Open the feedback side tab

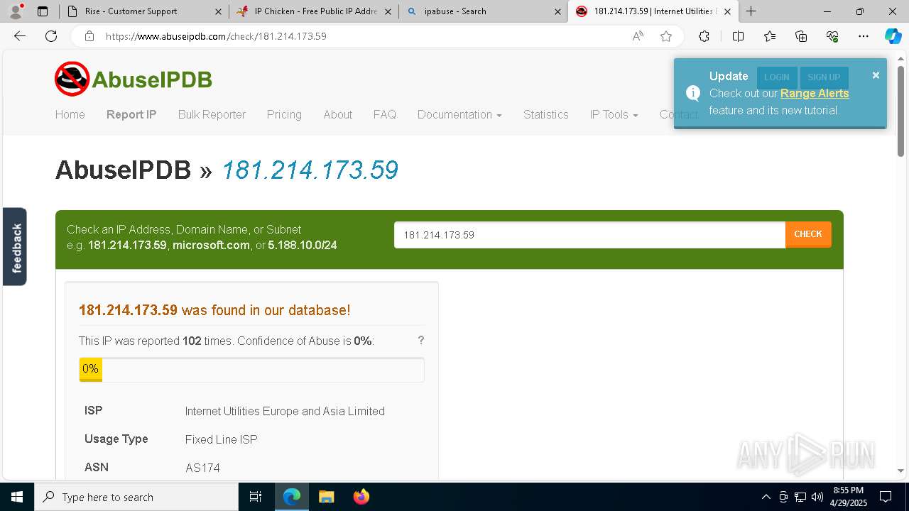[15, 246]
